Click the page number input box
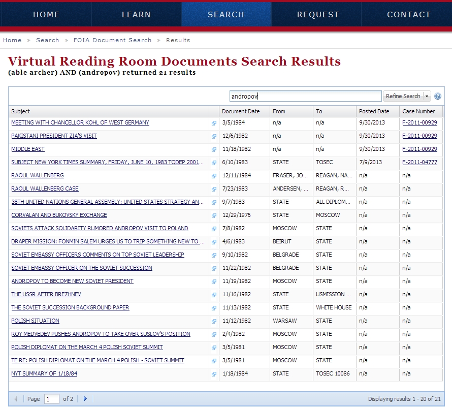This screenshot has width=452, height=408. (x=52, y=399)
